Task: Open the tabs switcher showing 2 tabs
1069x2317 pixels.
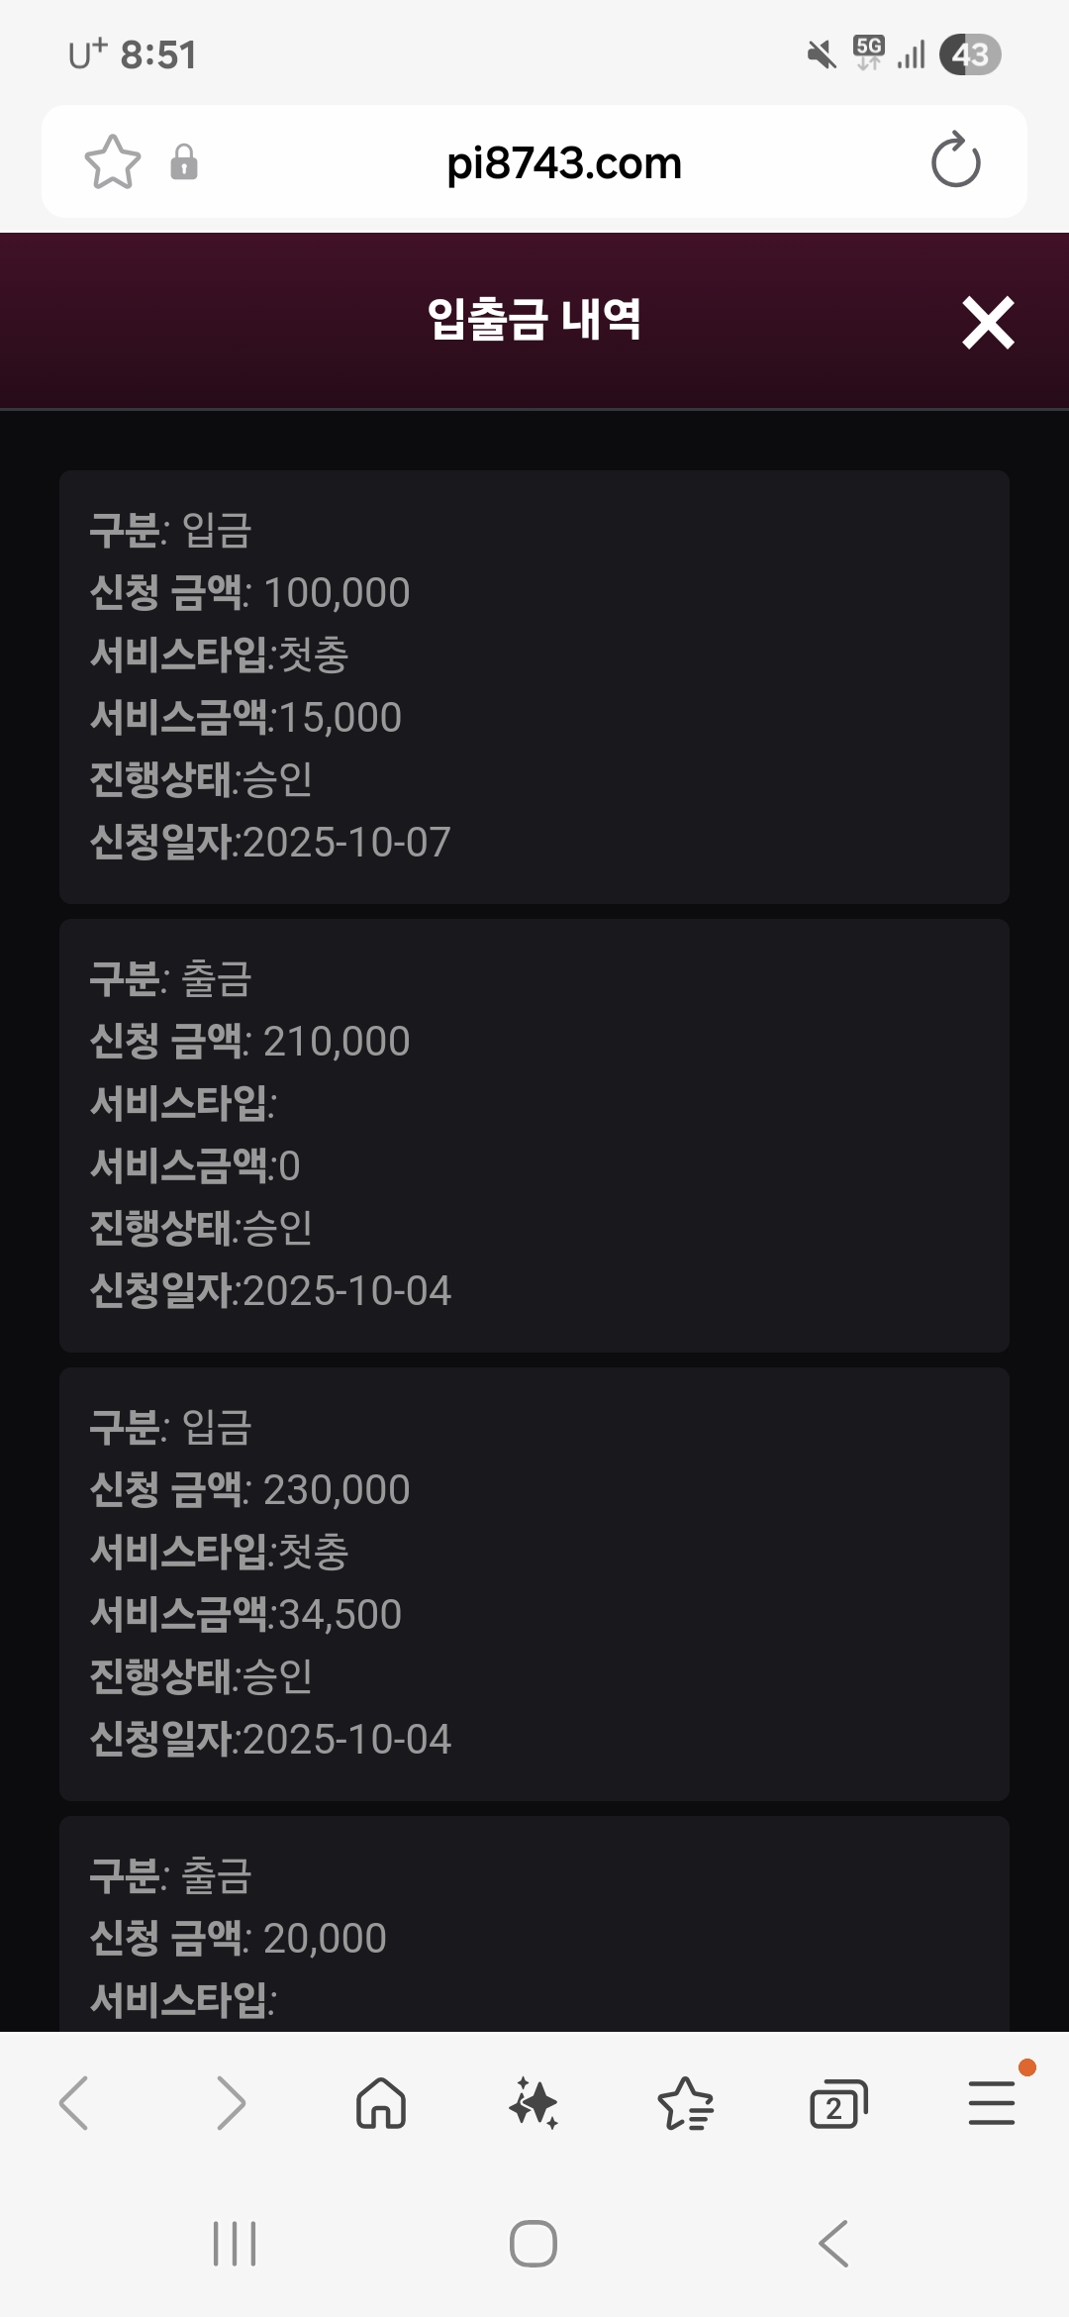Action: point(837,2103)
